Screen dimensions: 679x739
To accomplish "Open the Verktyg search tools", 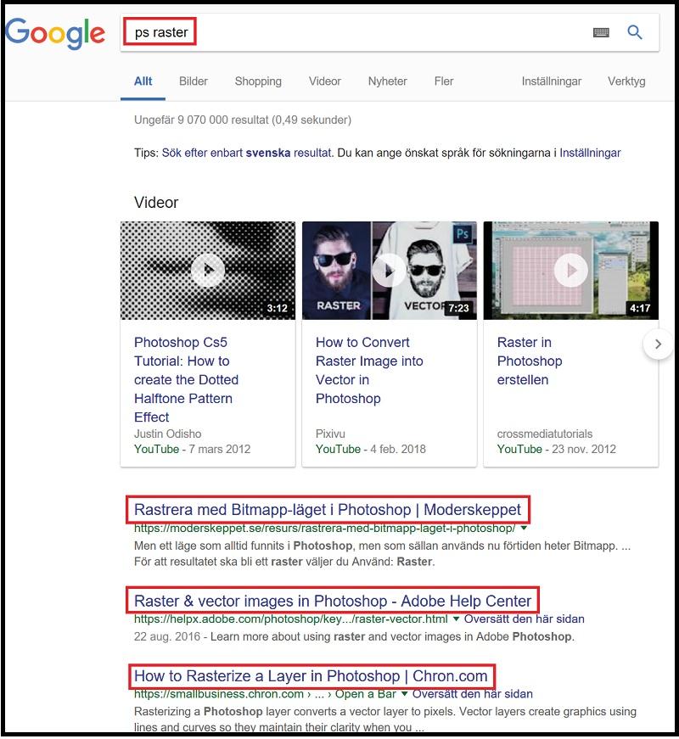I will tap(626, 81).
